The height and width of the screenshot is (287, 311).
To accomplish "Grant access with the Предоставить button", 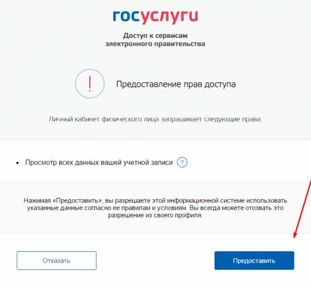I will (255, 261).
